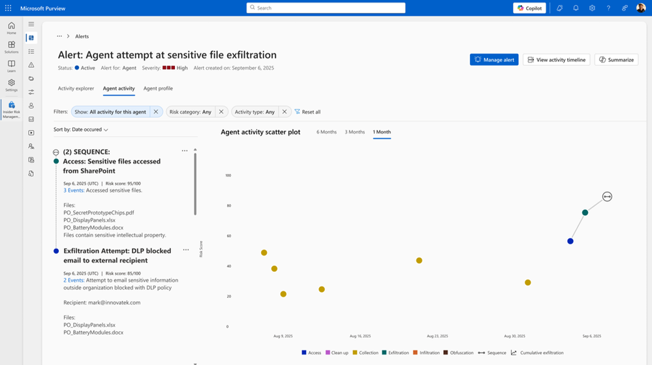This screenshot has width=652, height=365.
Task: Open the app launcher grid icon
Action: point(8,8)
